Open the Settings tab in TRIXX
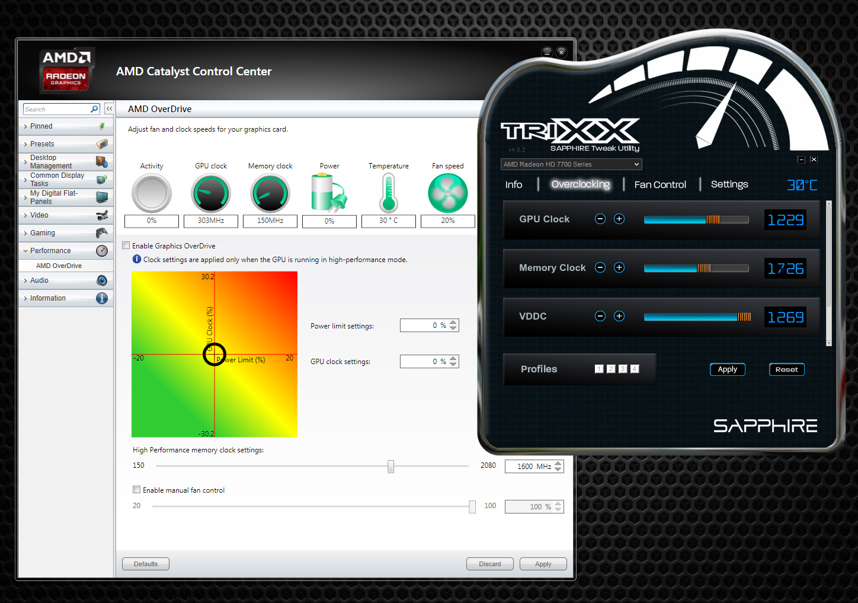 pyautogui.click(x=729, y=184)
